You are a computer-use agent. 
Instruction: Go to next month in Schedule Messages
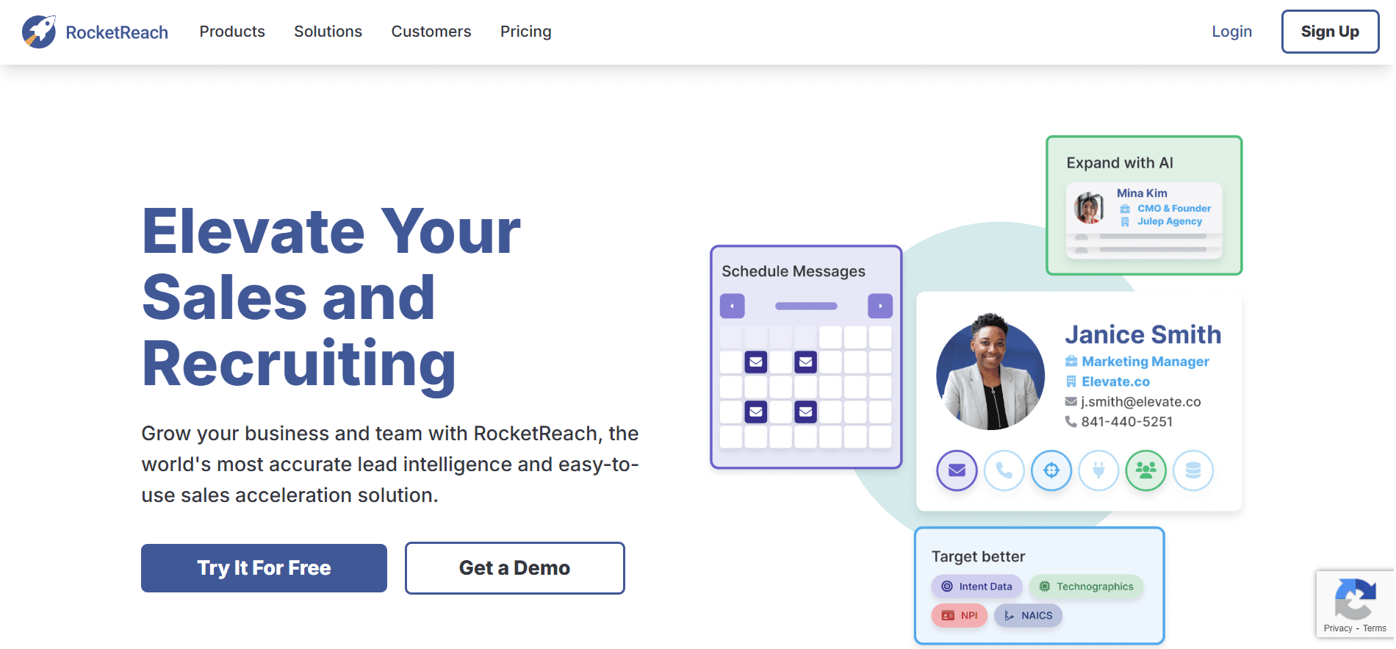tap(880, 306)
